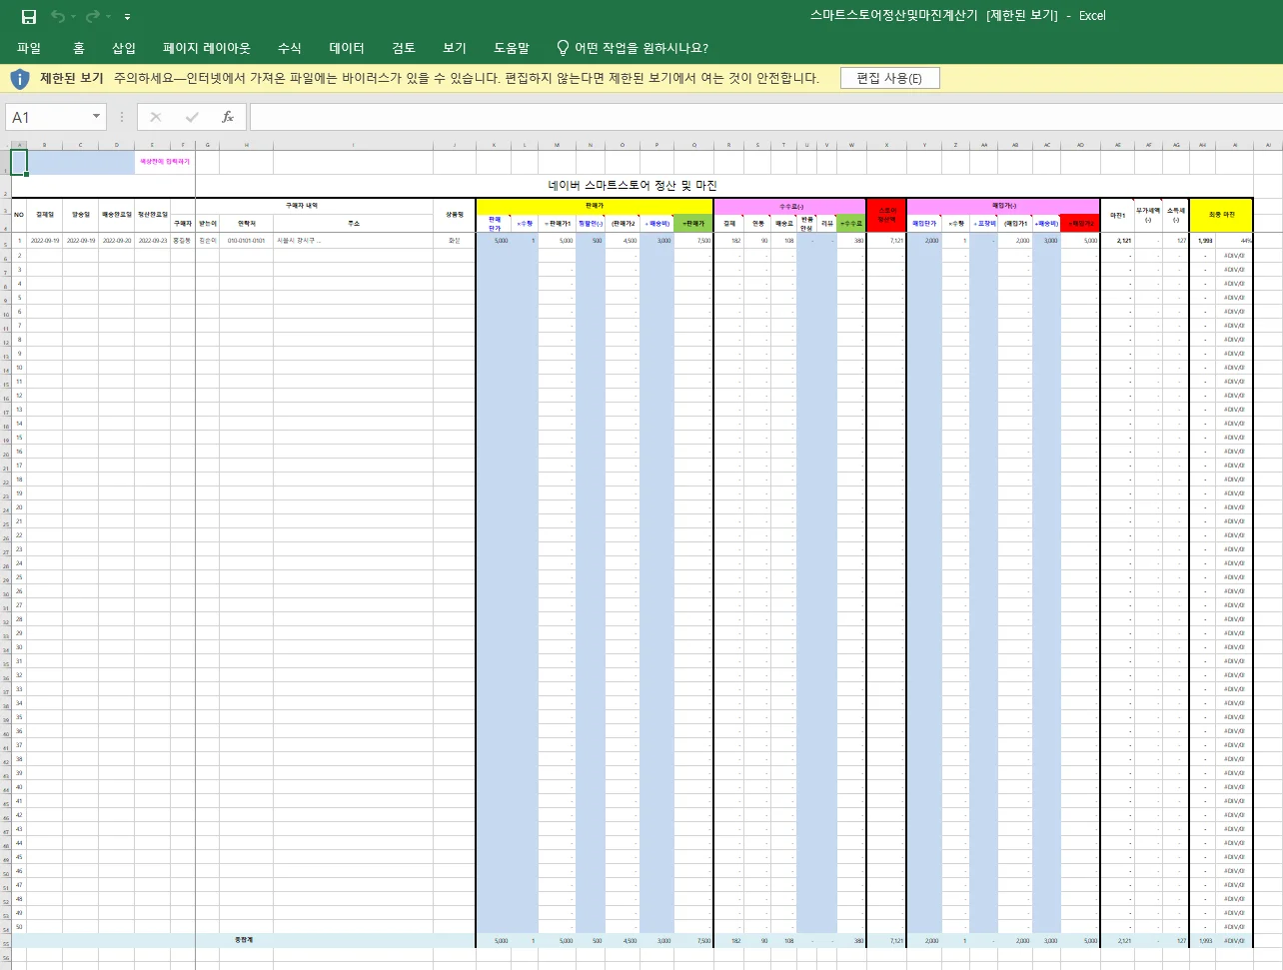Click the select-all corner of the sheet
1283x970 pixels.
(5, 145)
